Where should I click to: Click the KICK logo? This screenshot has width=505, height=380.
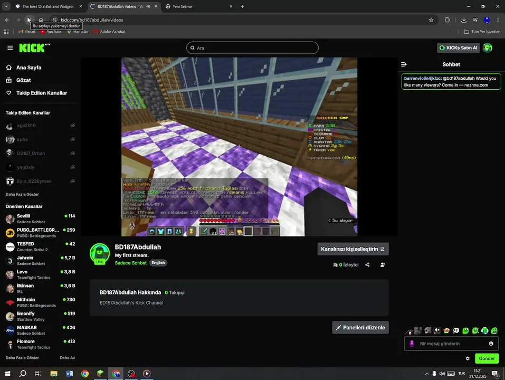[34, 47]
